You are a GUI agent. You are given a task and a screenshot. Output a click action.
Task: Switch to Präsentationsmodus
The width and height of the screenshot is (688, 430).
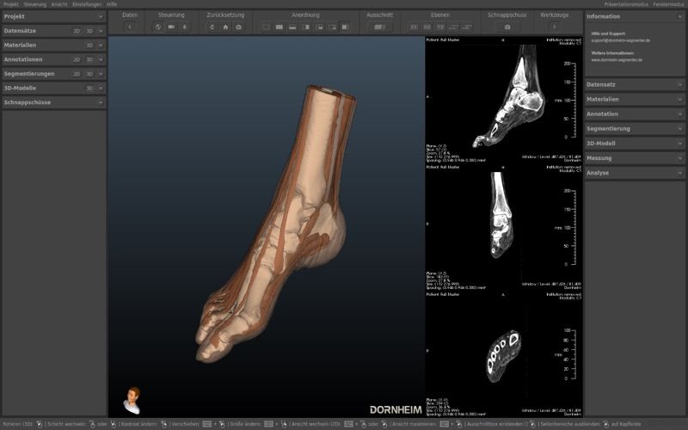tap(626, 4)
